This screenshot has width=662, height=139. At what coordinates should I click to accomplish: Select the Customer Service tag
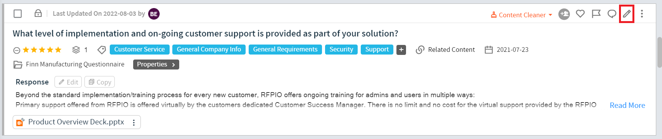coord(139,50)
